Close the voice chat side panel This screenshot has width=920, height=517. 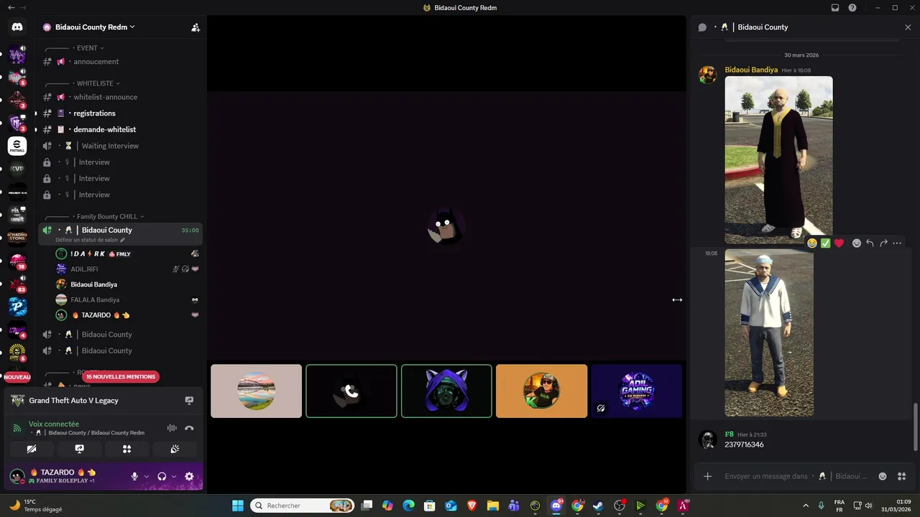(x=908, y=27)
